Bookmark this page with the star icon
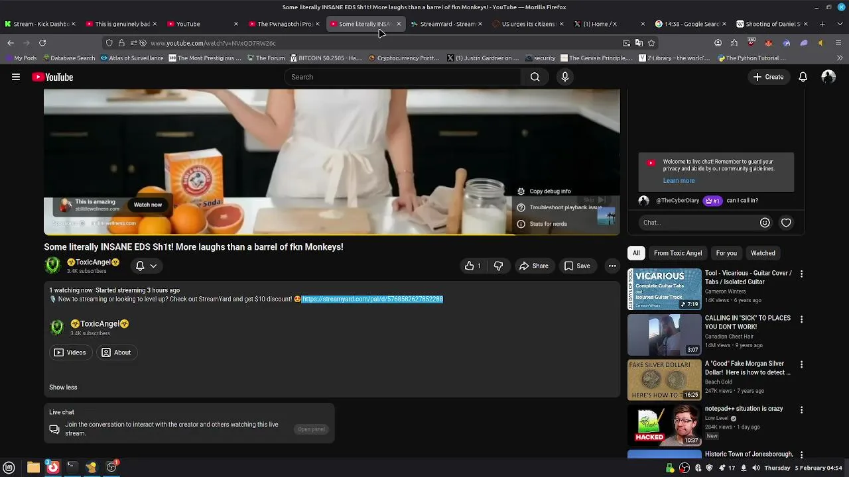 click(651, 43)
